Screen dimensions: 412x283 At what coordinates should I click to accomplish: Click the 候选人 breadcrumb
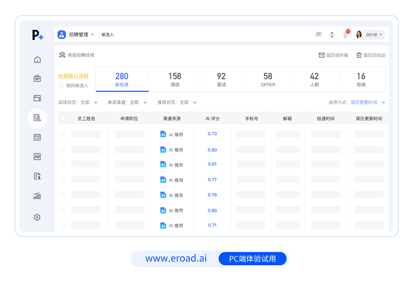coord(108,35)
